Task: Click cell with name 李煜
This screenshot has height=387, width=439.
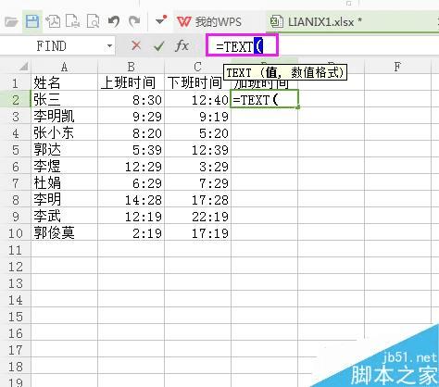Action: tap(64, 166)
